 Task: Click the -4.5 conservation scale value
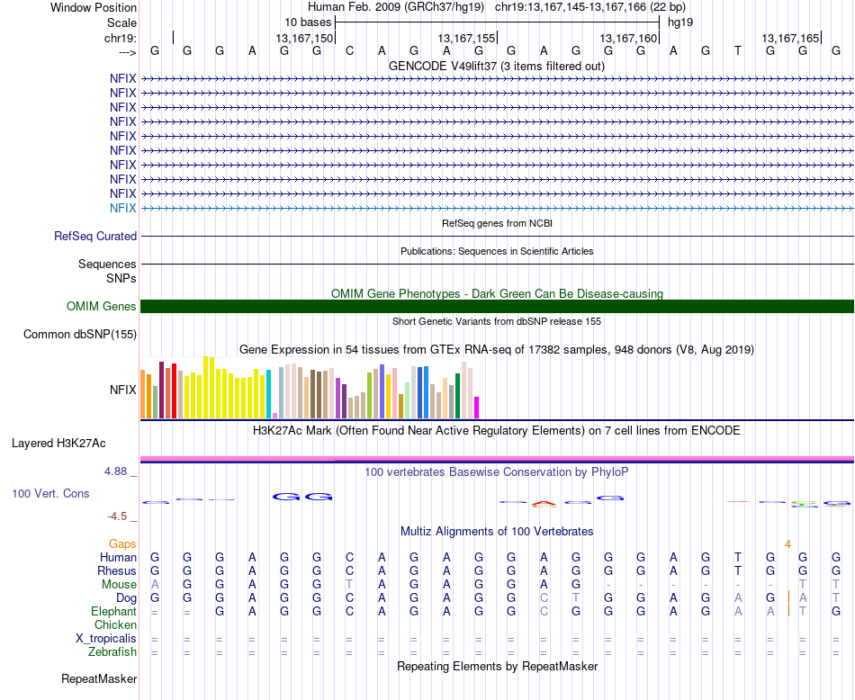click(117, 516)
